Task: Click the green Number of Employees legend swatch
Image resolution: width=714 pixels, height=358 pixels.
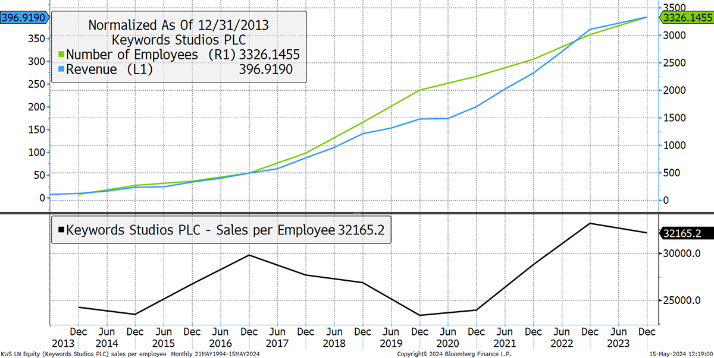Action: tap(61, 55)
